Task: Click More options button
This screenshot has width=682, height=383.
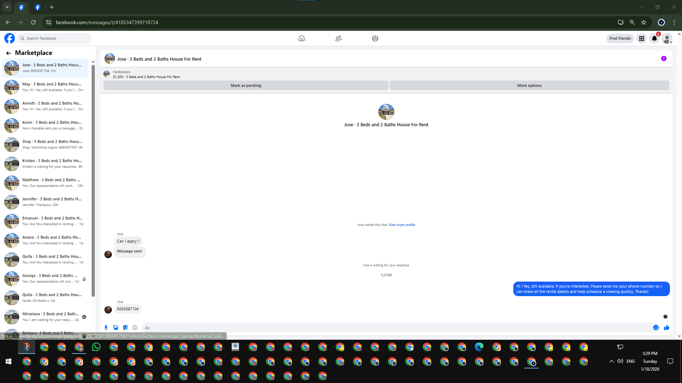Action: coord(529,85)
